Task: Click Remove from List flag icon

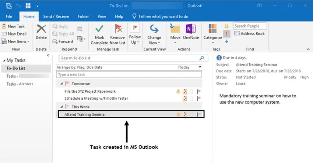Action: [118, 29]
